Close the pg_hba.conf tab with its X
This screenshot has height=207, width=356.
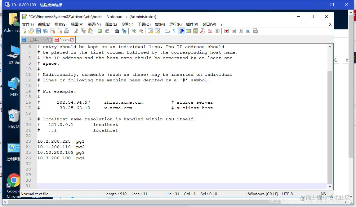pyautogui.click(x=50, y=40)
